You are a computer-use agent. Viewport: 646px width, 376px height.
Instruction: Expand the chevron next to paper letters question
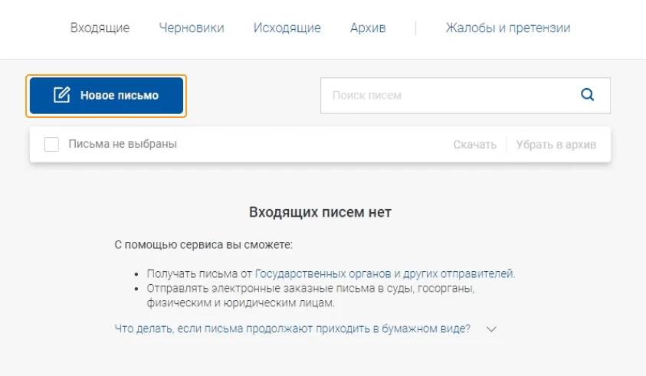pyautogui.click(x=491, y=329)
